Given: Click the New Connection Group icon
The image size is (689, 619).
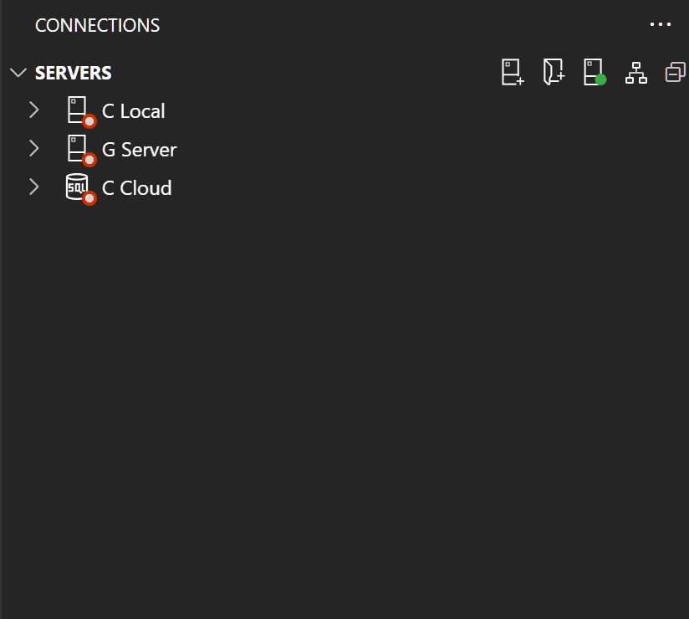Looking at the screenshot, I should (553, 72).
